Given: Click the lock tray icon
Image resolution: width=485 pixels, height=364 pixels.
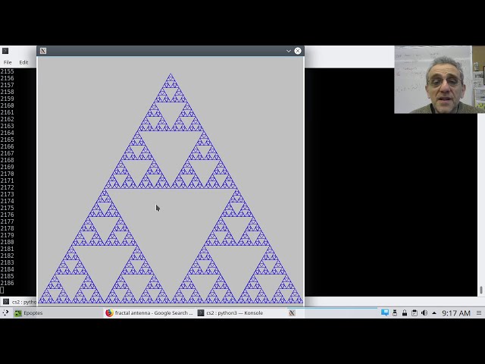Looking at the screenshot, I should (405, 313).
